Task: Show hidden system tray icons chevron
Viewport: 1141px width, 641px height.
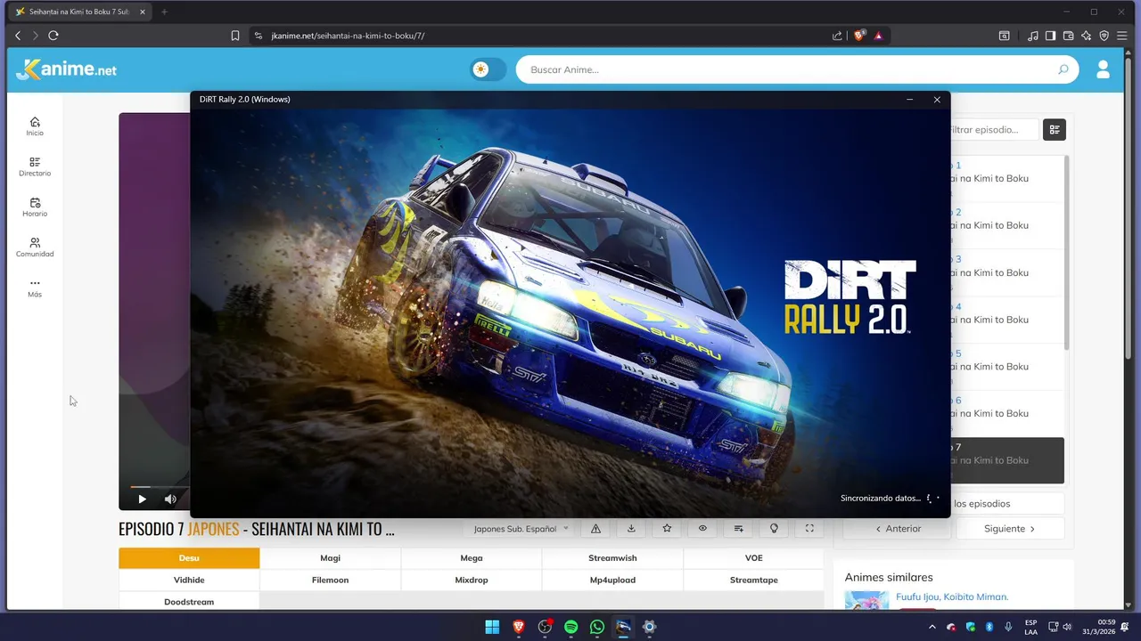Action: click(x=932, y=627)
